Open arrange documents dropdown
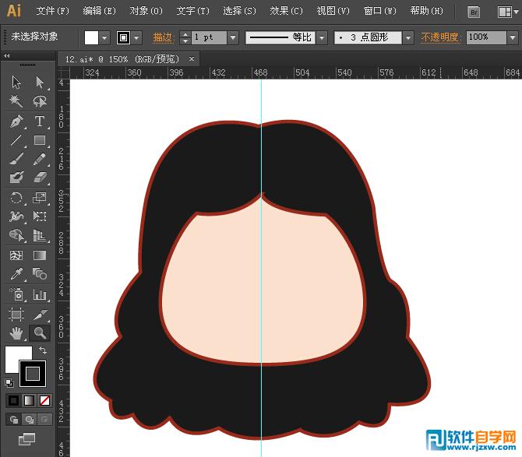 508,12
